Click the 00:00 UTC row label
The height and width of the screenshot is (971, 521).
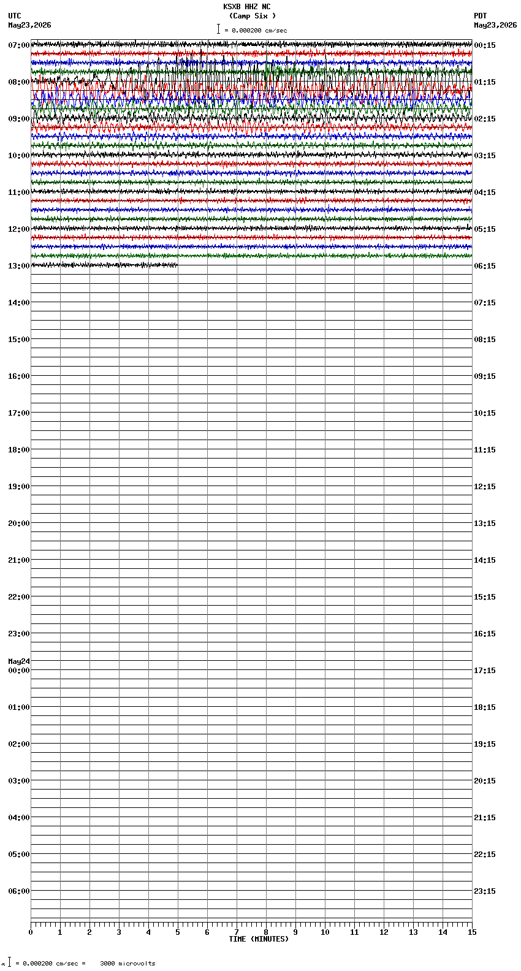[19, 671]
